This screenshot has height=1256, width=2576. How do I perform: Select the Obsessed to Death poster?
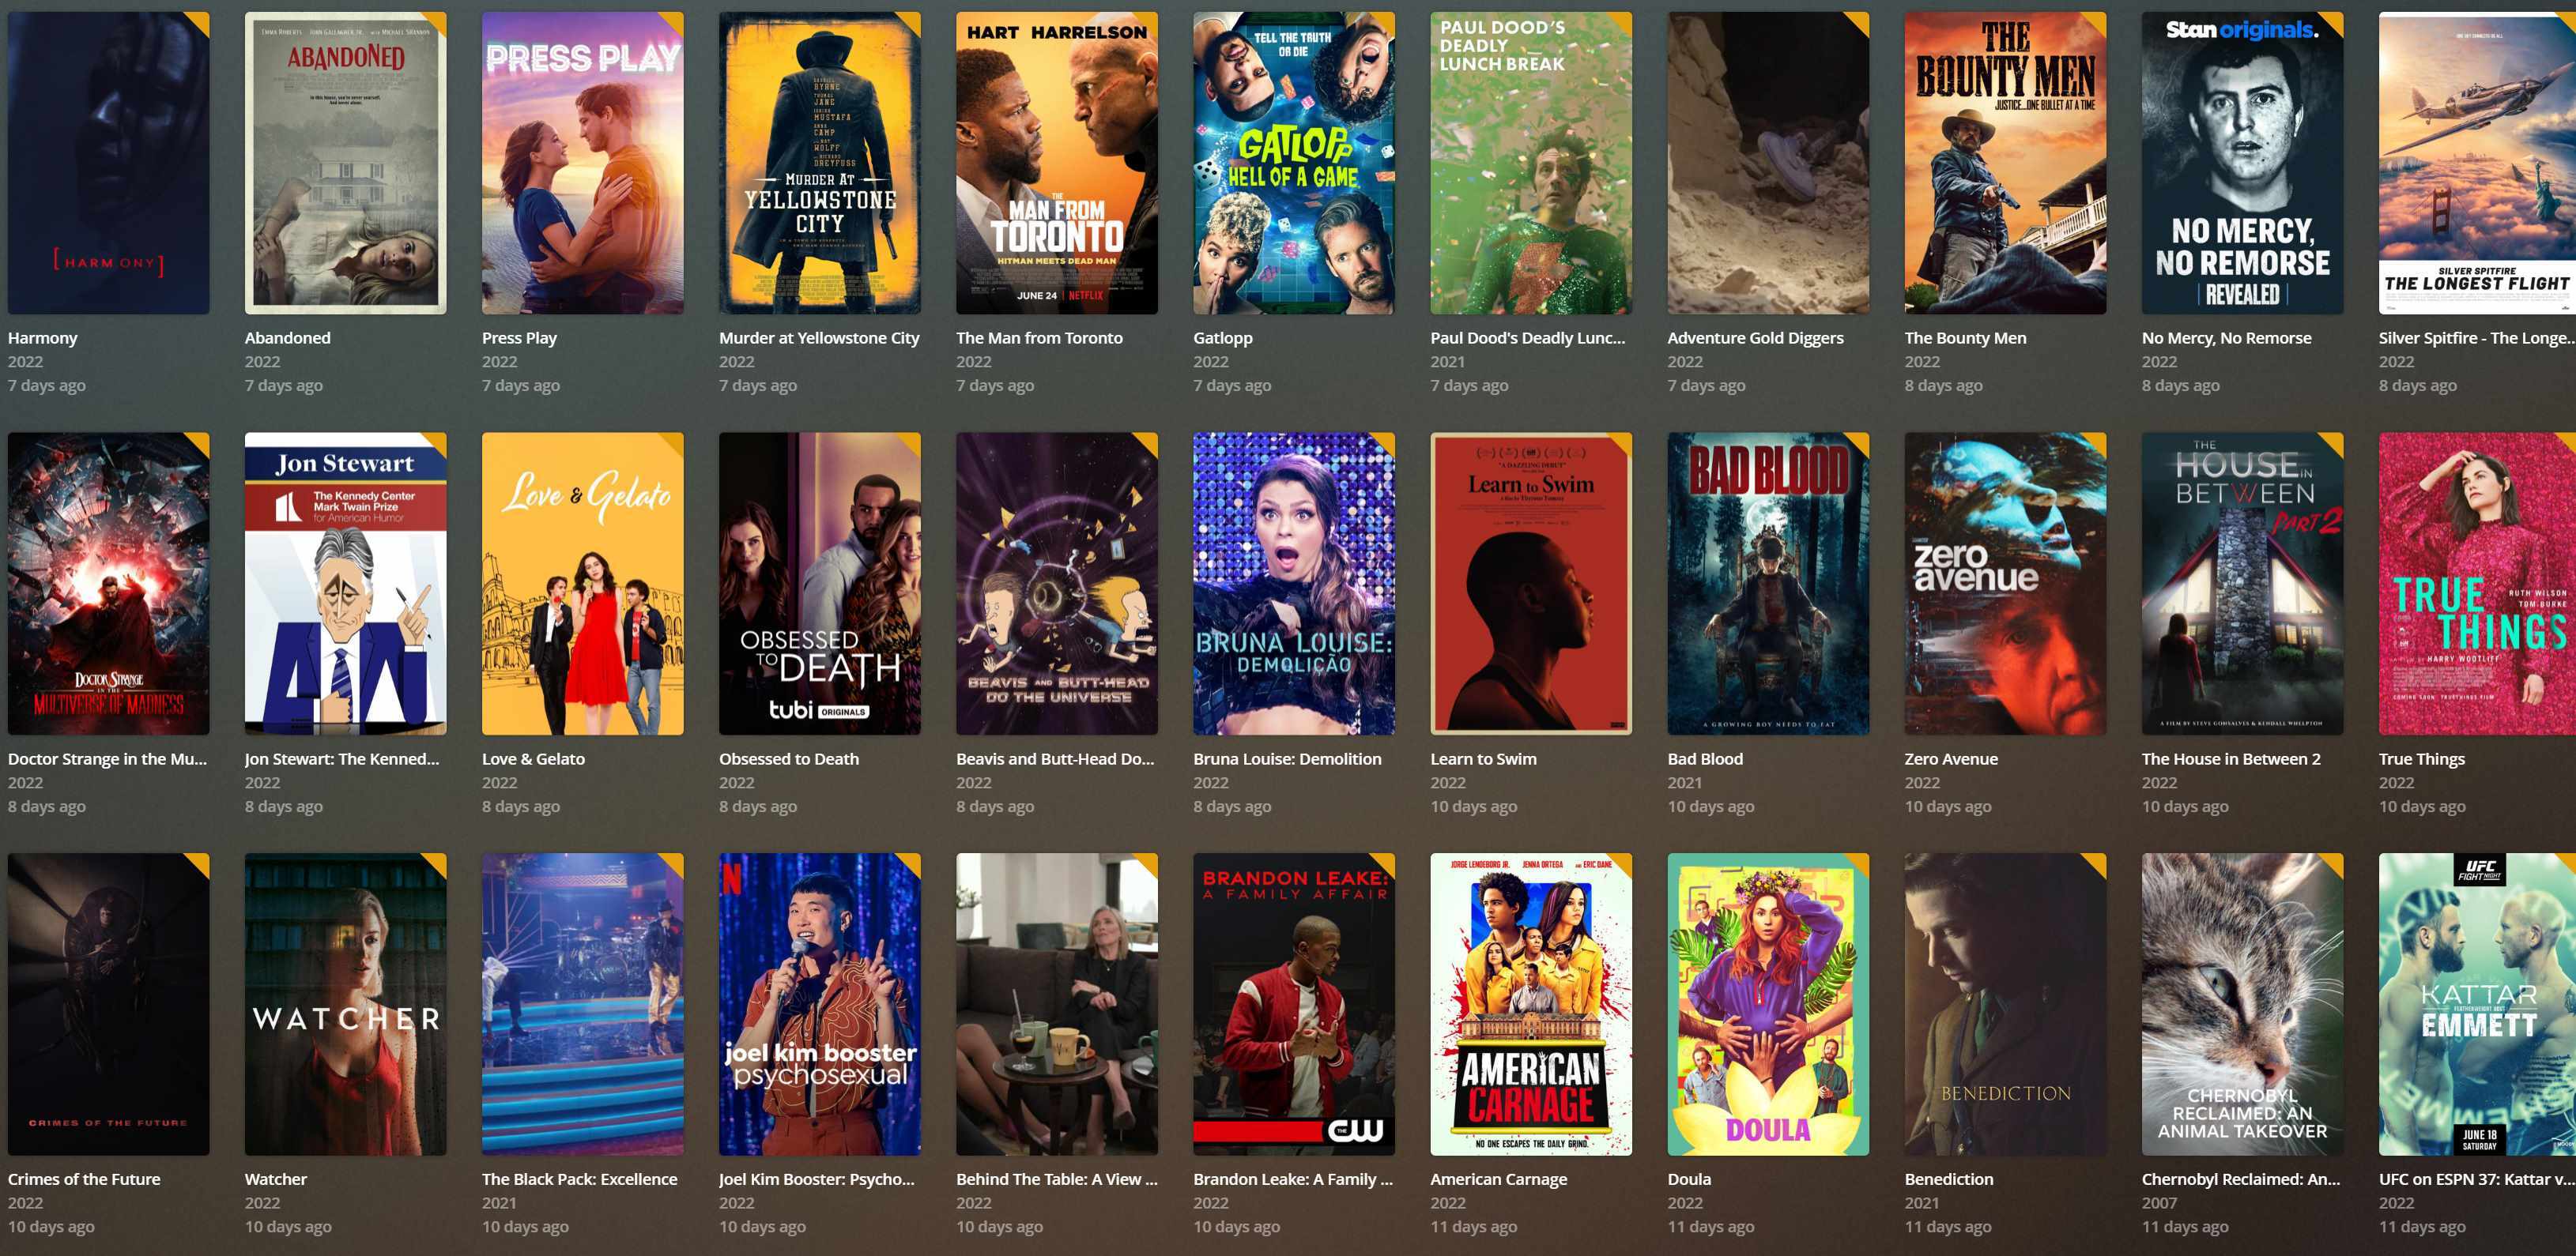819,584
